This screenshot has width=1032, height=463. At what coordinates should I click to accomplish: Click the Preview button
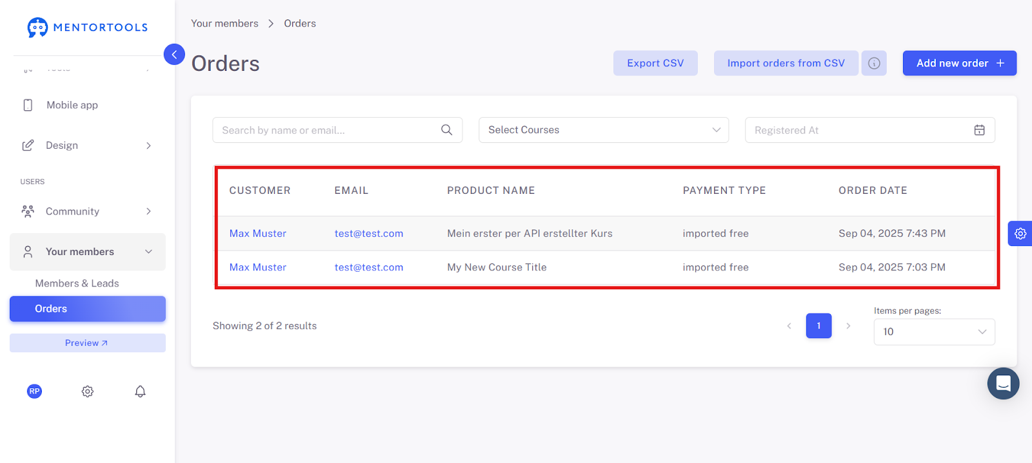click(x=88, y=343)
